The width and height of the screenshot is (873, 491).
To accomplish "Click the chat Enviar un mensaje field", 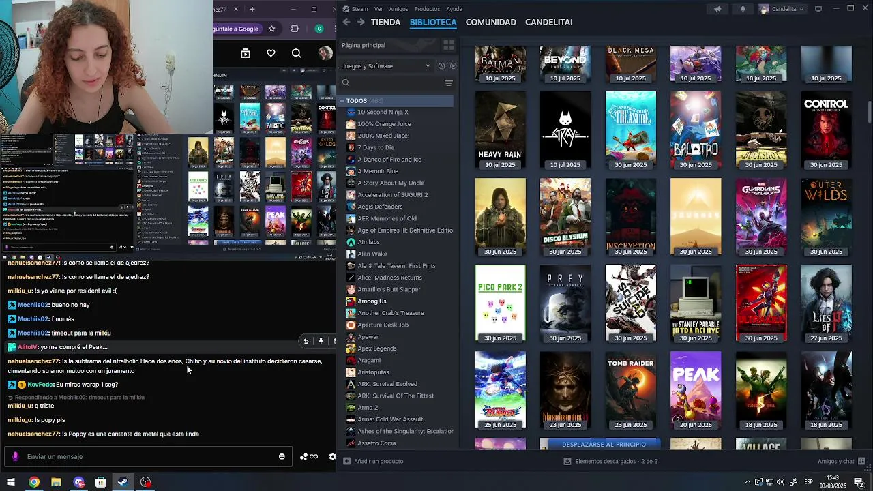I will (148, 456).
